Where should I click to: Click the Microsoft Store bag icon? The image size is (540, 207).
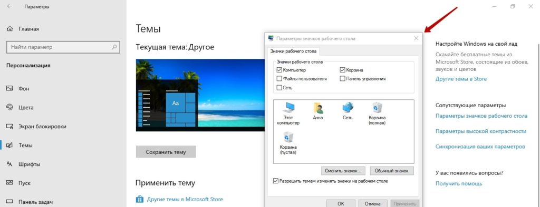coord(139,199)
